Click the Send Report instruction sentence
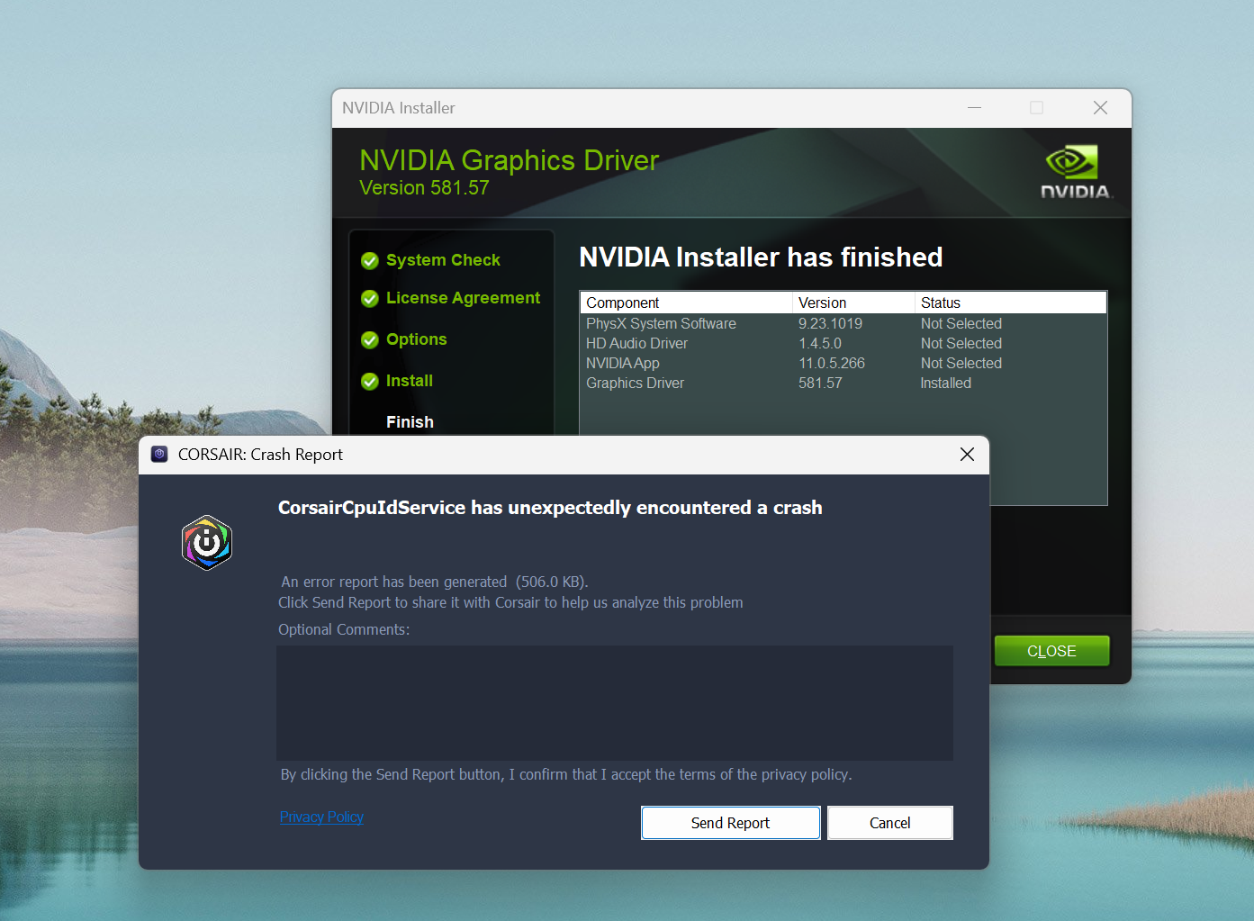Image resolution: width=1254 pixels, height=921 pixels. point(510,602)
